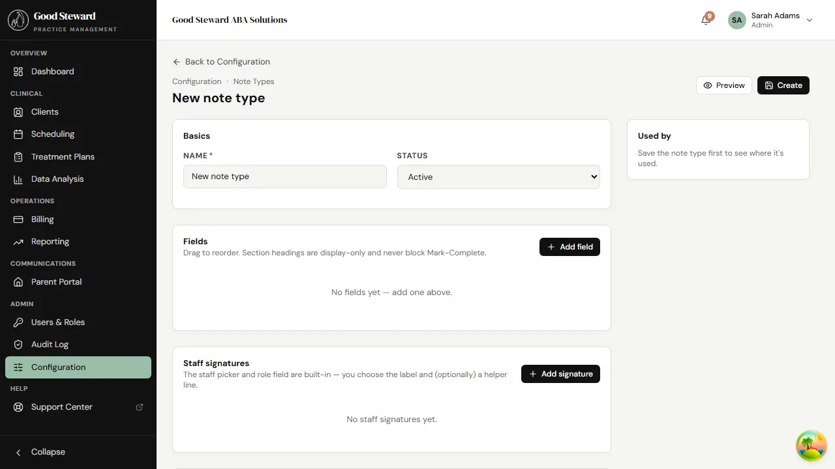Open Reporting from the sidebar icon
835x469 pixels.
[20, 242]
